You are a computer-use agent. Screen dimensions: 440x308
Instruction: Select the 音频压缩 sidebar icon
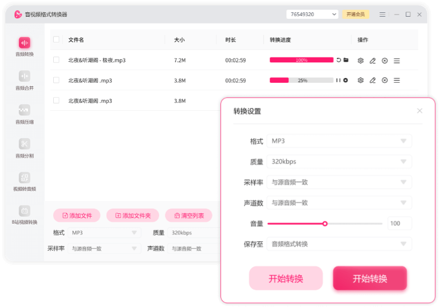point(24,110)
